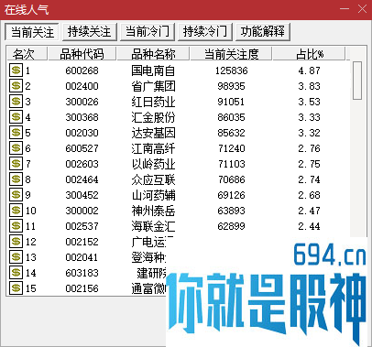Click the dollar icon for rank 1 国电南自
The width and height of the screenshot is (372, 347).
[16, 70]
